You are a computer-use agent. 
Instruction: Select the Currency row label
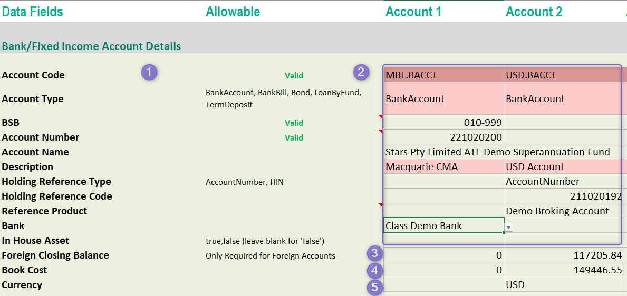point(22,285)
